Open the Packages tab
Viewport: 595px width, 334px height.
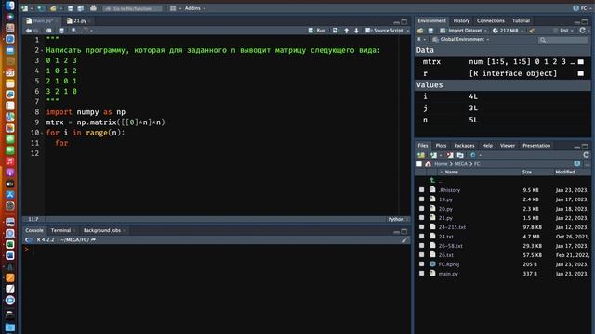tap(464, 146)
